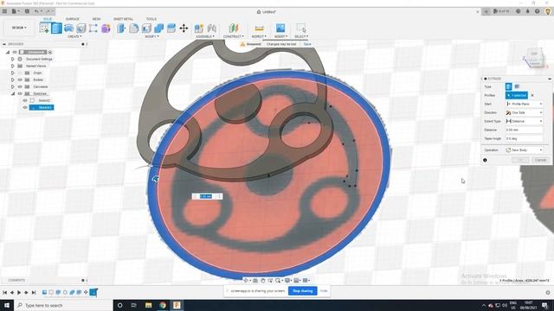The width and height of the screenshot is (554, 311).
Task: Select the Combine tool icon
Action: [158, 28]
